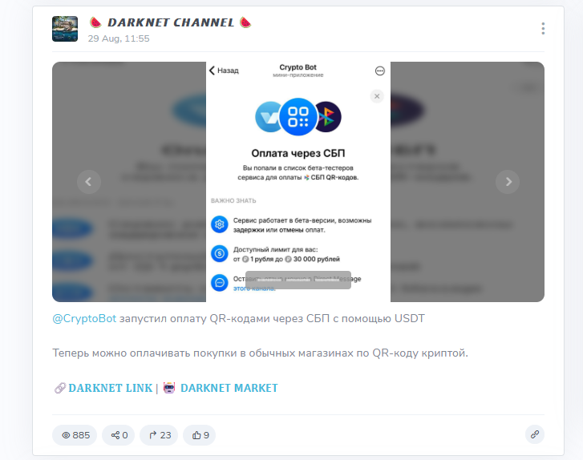Click the thumbs-up likes button showing 9
Viewport: 583px width, 460px height.
(x=200, y=435)
